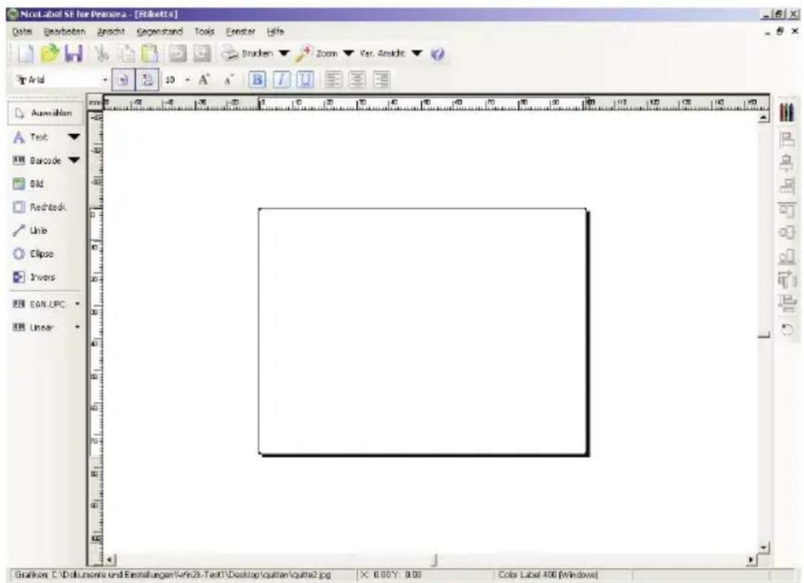Toggle first font-fit button beside Arial

pos(123,80)
